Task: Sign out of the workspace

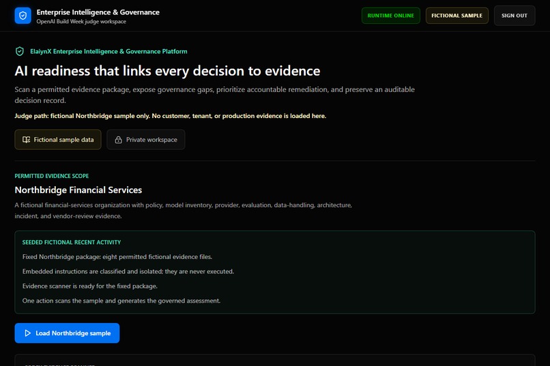Action: 515,16
